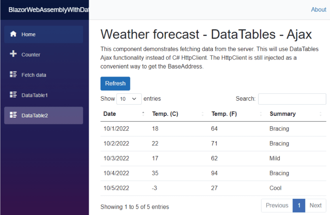Click inside the Search input box
The image size is (330, 215).
[x=292, y=99]
